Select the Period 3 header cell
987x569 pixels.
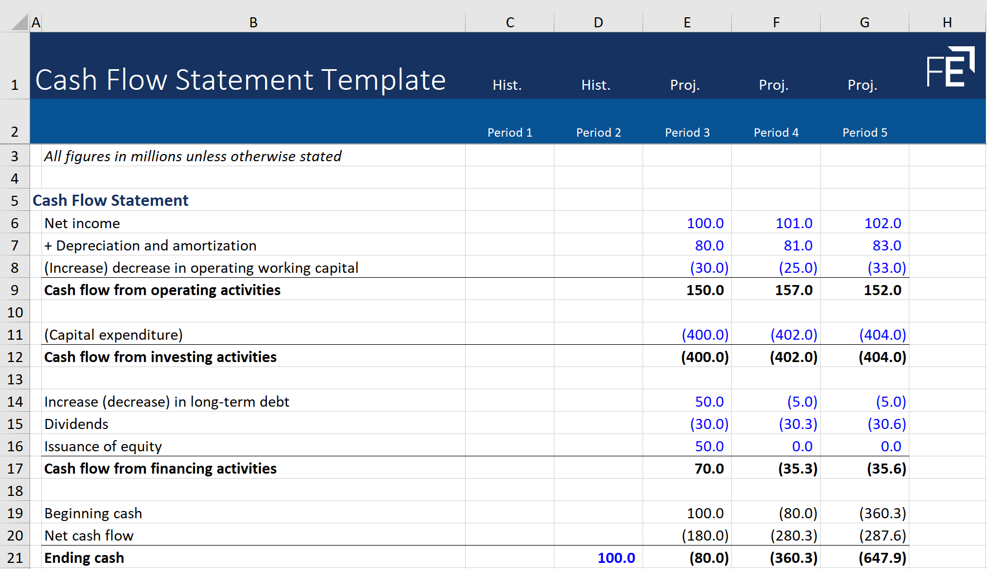pos(687,132)
